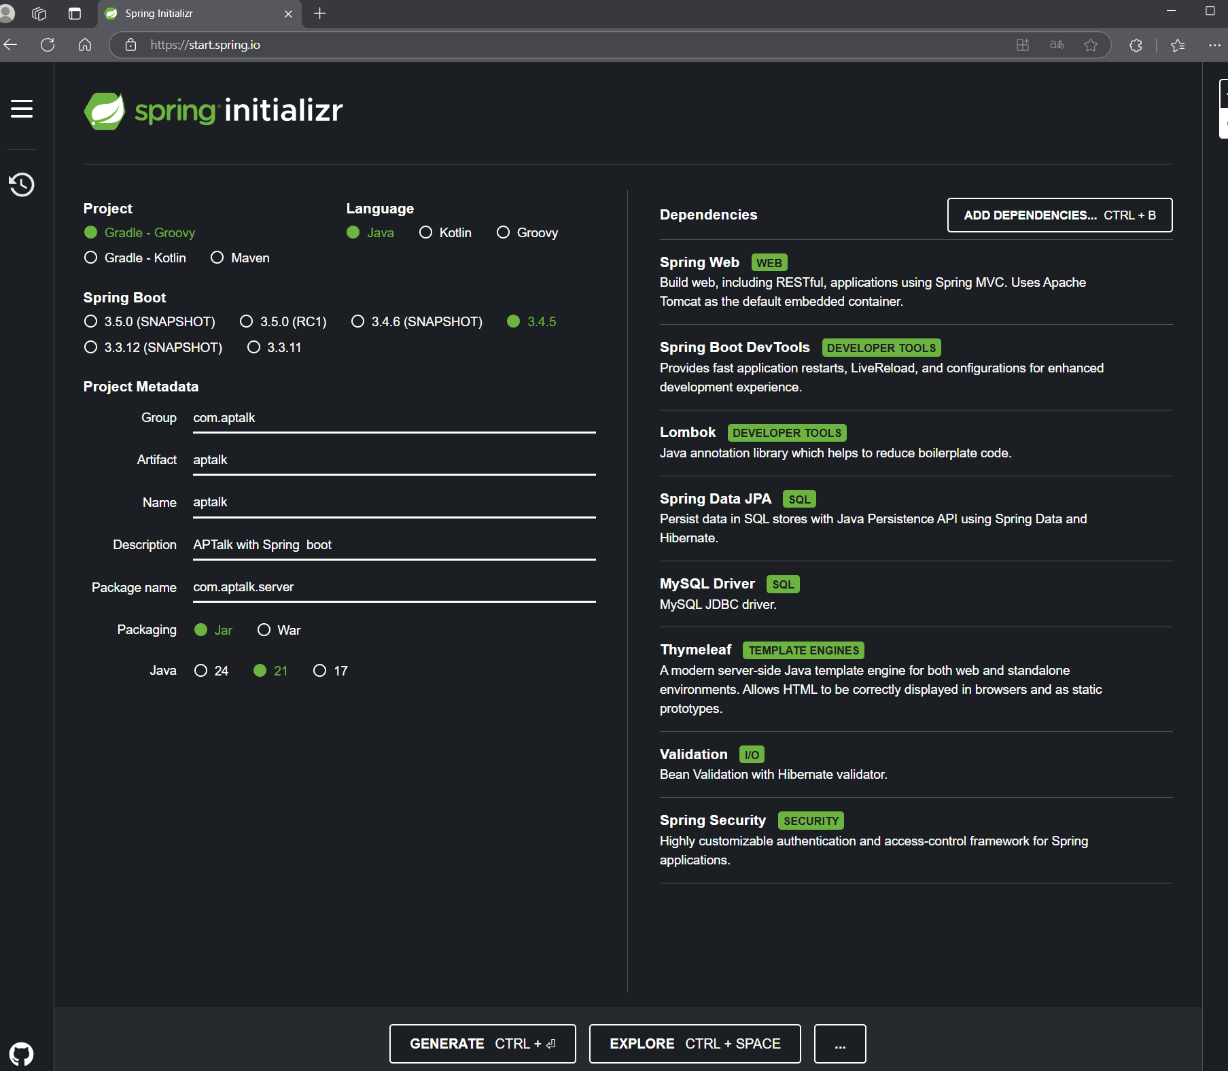Select Spring Boot 3.4.6 (SNAPSHOT)

[417, 321]
